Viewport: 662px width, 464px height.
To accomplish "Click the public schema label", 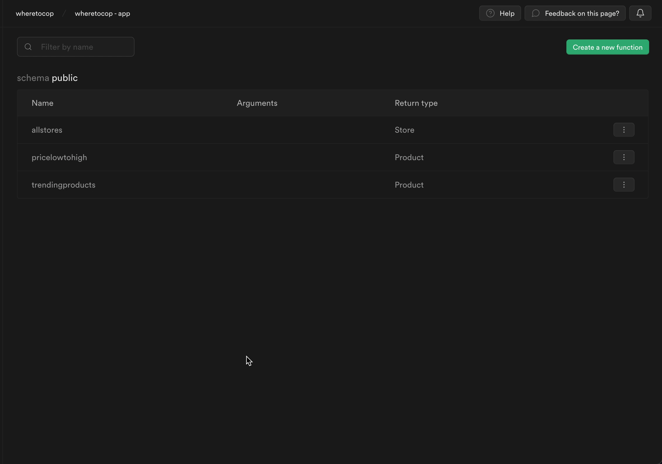I will coord(65,77).
